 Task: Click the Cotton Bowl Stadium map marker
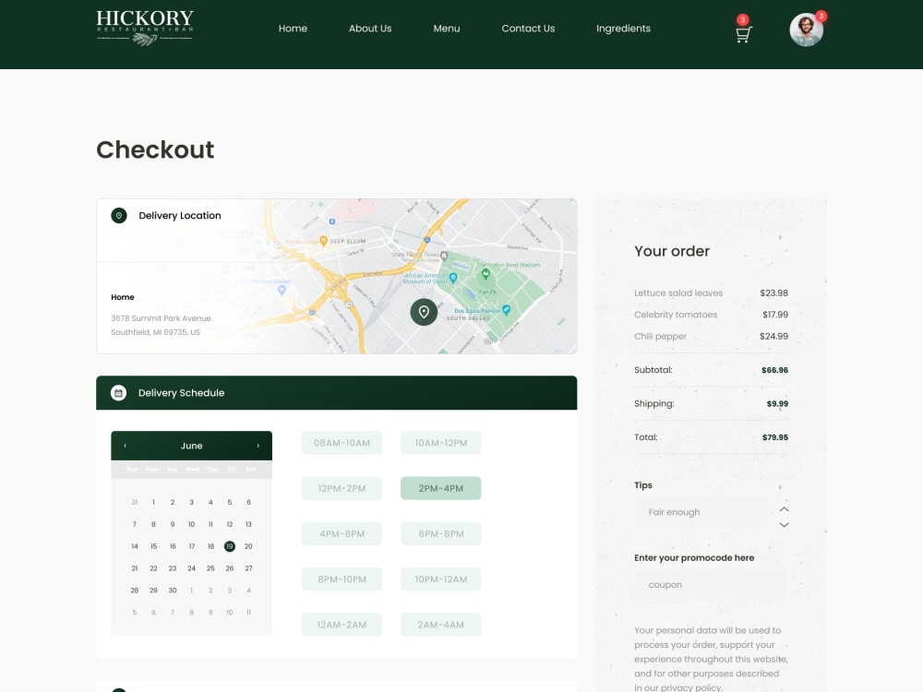(x=485, y=274)
